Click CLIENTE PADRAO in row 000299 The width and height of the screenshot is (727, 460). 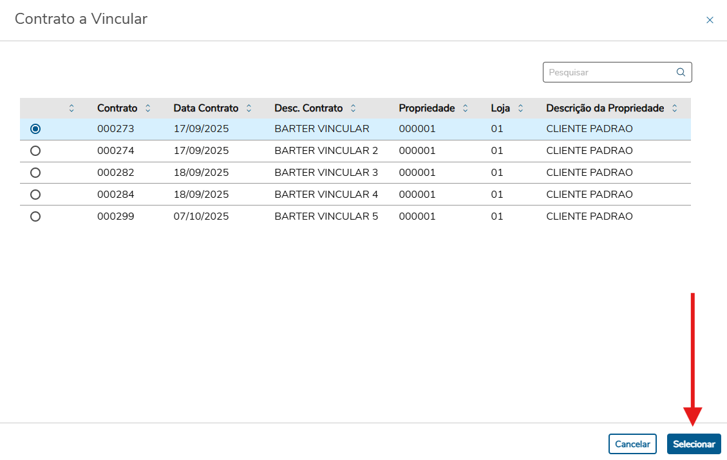point(589,216)
